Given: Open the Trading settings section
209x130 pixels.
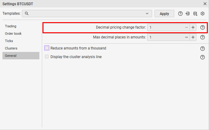Looking at the screenshot, I should pyautogui.click(x=21, y=26).
